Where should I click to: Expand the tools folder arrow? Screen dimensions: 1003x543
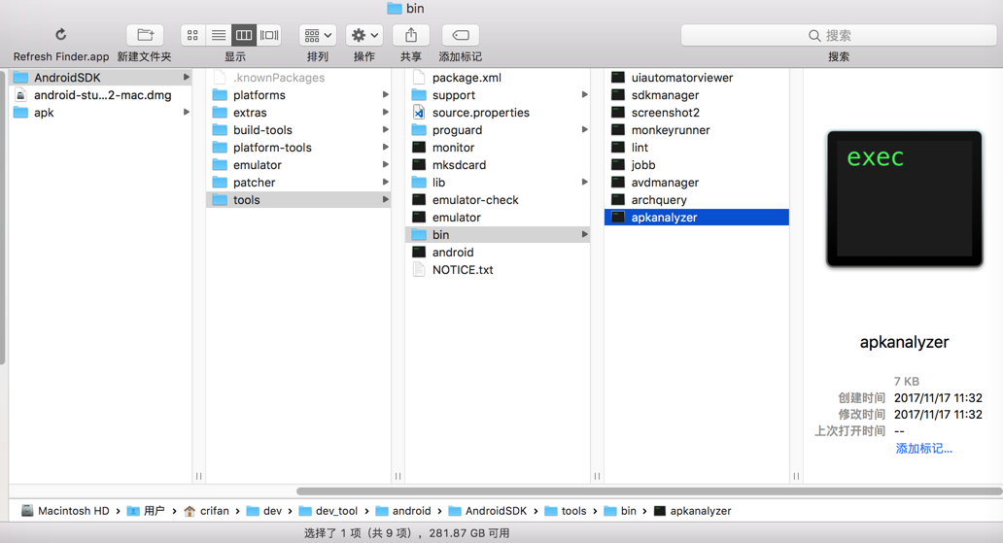coord(385,199)
